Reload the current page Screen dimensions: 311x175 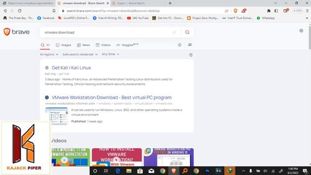click(x=19, y=11)
